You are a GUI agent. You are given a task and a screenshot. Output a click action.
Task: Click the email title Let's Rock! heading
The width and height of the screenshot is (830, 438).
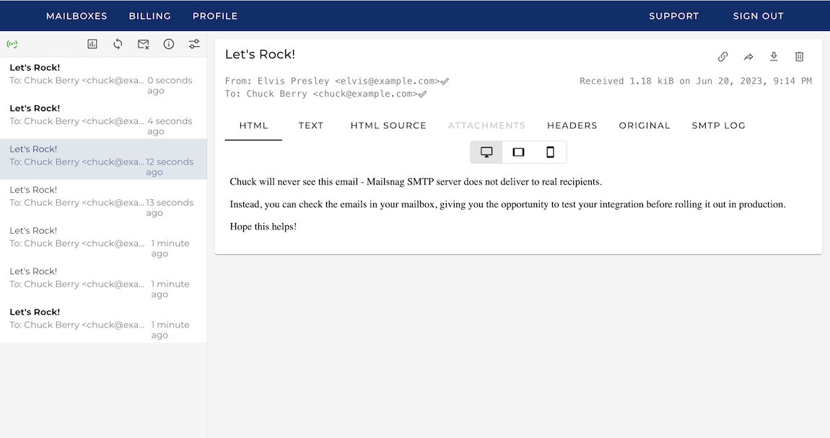(260, 55)
